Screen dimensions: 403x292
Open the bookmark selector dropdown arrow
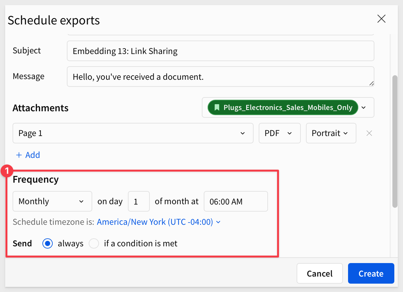363,107
